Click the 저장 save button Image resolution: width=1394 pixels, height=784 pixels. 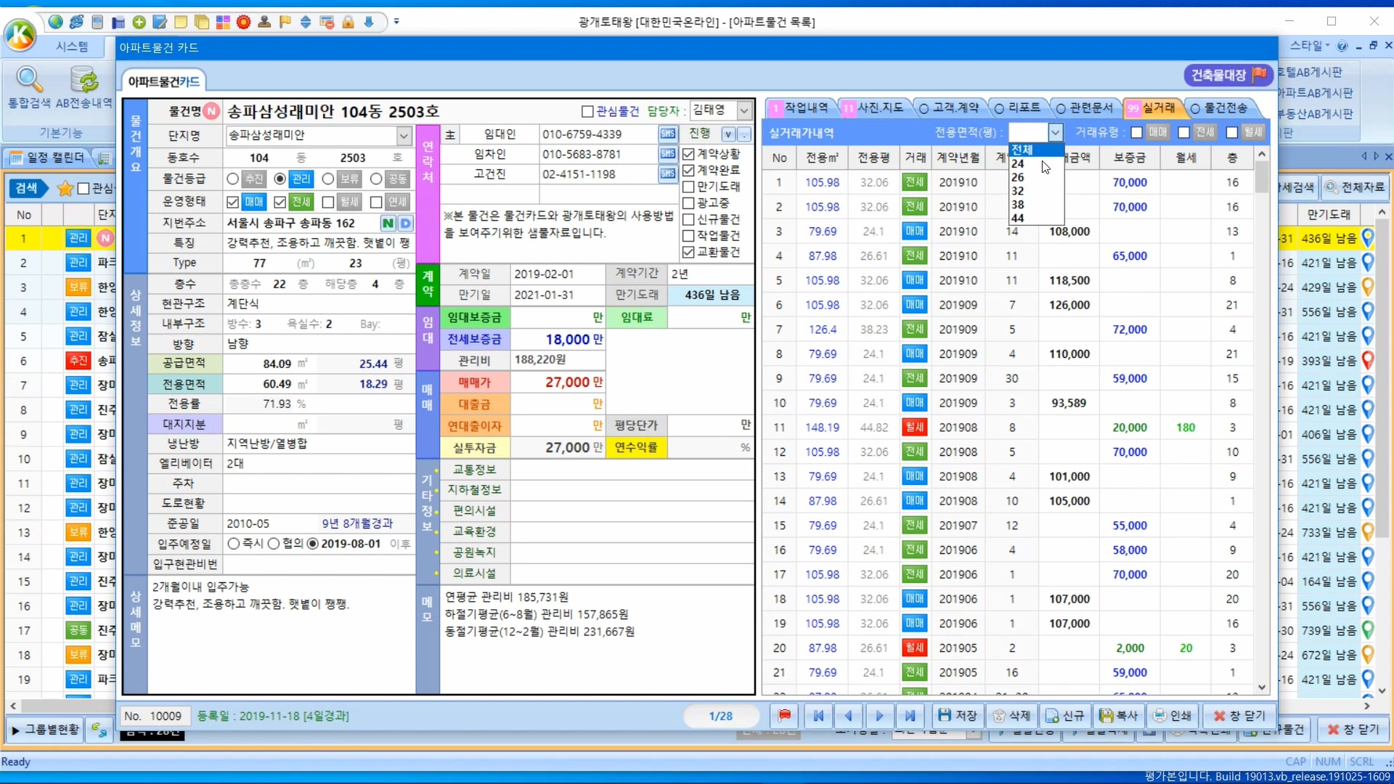(957, 716)
